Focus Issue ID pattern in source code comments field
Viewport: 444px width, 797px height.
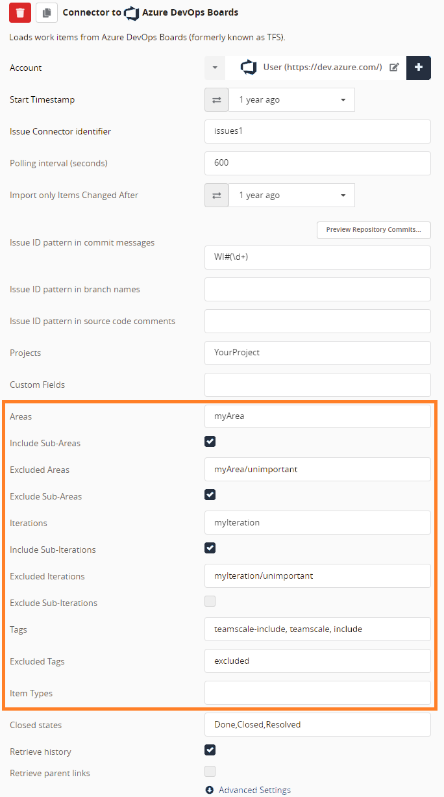317,321
